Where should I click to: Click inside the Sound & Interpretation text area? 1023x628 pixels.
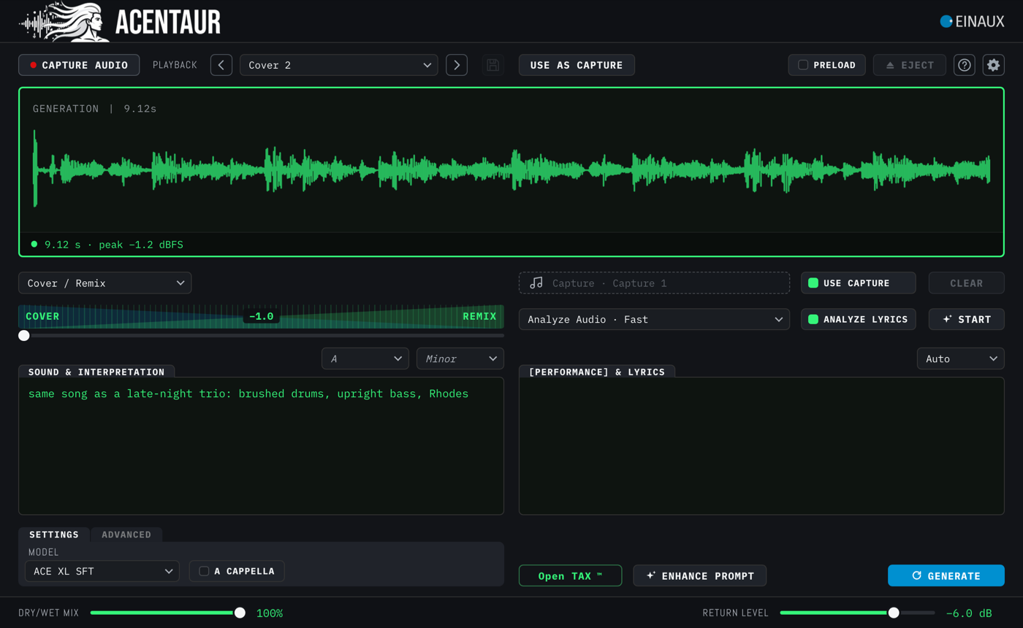point(261,445)
